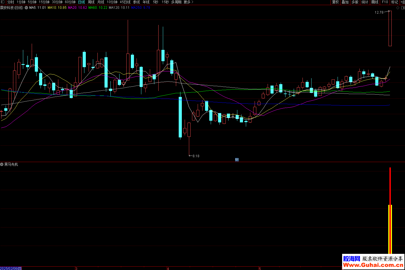The height and width of the screenshot is (270, 405).
Task: Select the 15秒 period tab
Action: 165,2
